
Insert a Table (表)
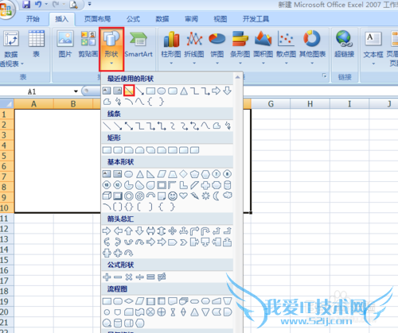[x=36, y=44]
